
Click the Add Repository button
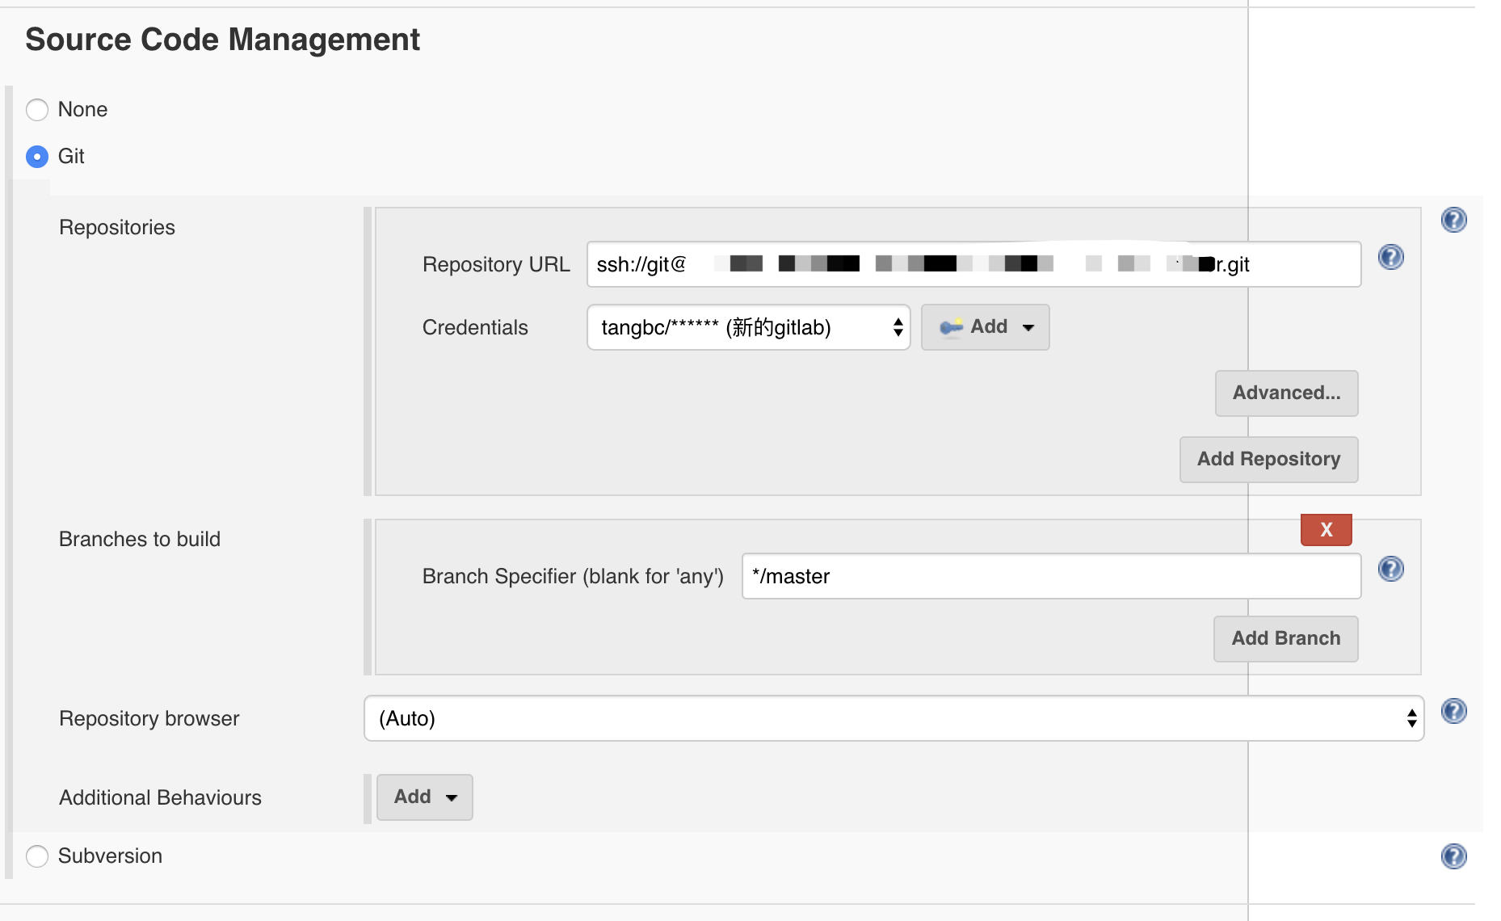[x=1268, y=460]
